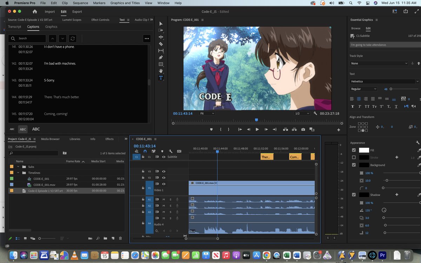This screenshot has width=421, height=263.
Task: Switch to Transcript tab
Action: (15, 27)
